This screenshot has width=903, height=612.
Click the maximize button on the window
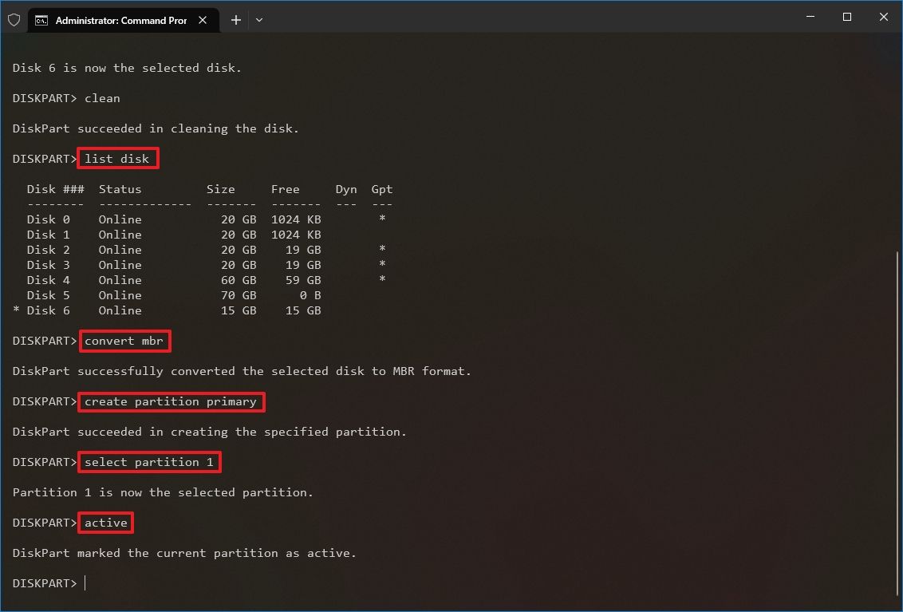[x=846, y=17]
